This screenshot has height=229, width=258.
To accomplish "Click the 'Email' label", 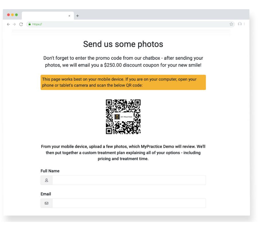I will coord(46,194).
